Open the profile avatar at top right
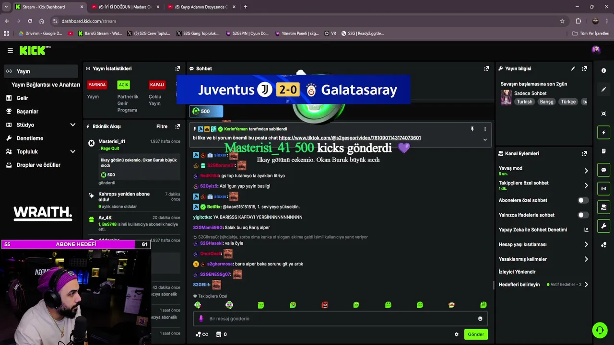This screenshot has width=614, height=345. pyautogui.click(x=596, y=50)
